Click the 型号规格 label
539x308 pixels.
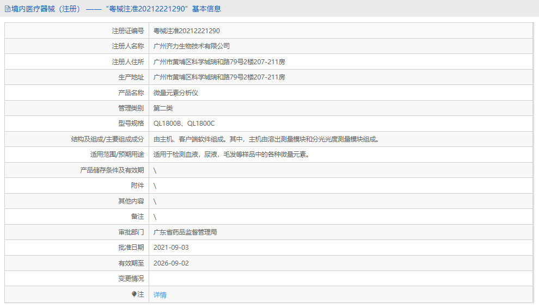tap(131, 124)
